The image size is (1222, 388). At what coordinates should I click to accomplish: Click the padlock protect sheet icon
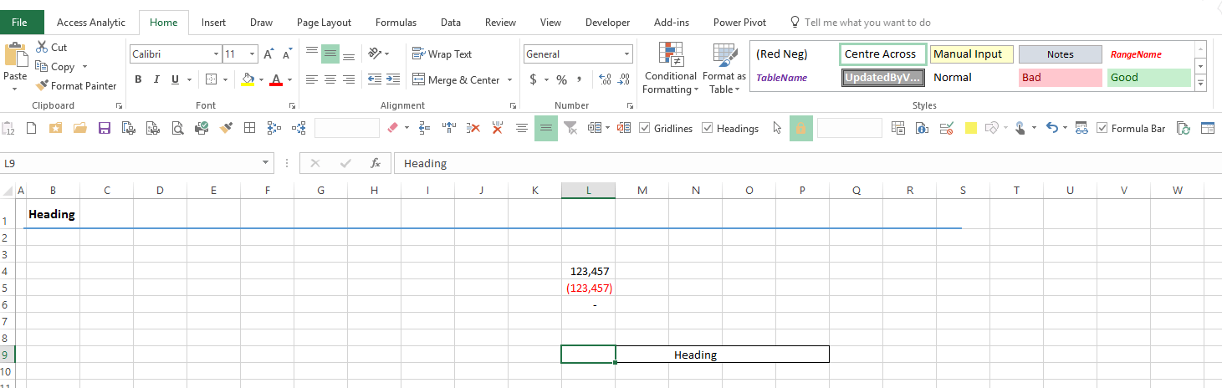[800, 128]
